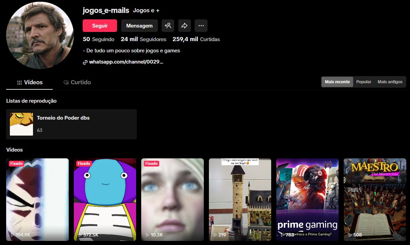
Task: Click the 10.3K view count
Action: tap(157, 235)
